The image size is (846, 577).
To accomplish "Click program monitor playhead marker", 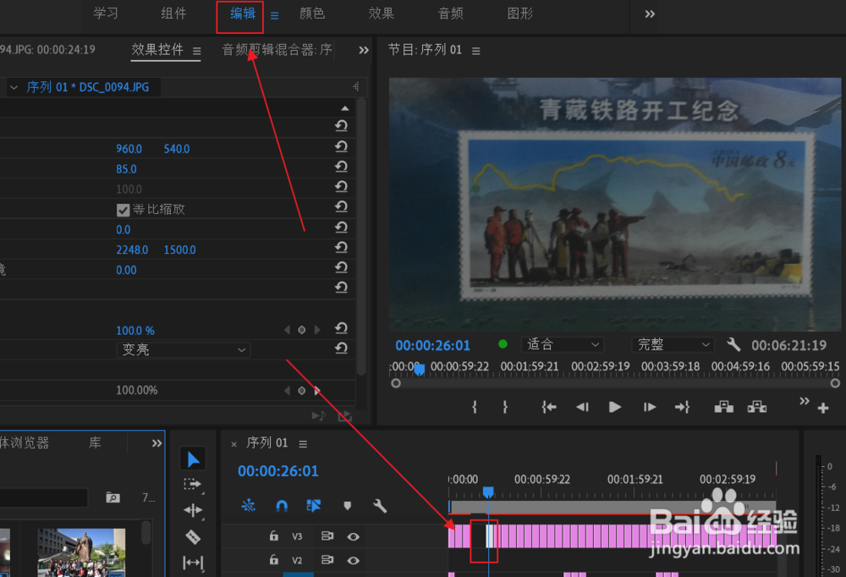I will pos(419,369).
